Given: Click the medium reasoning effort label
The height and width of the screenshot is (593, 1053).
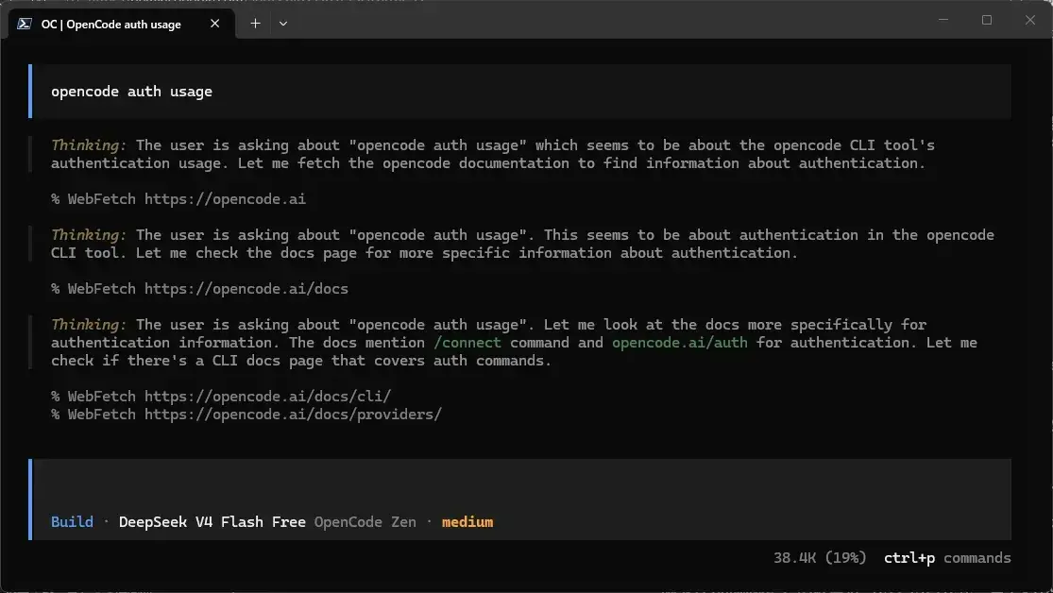Looking at the screenshot, I should tap(467, 522).
